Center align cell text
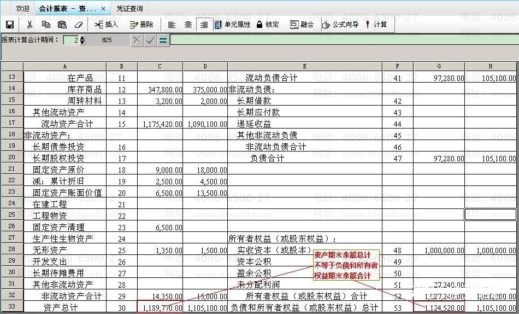The width and height of the screenshot is (519, 314). (188, 25)
